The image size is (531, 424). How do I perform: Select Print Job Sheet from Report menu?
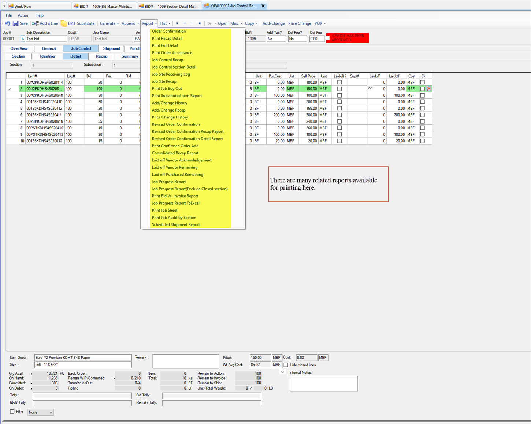164,210
